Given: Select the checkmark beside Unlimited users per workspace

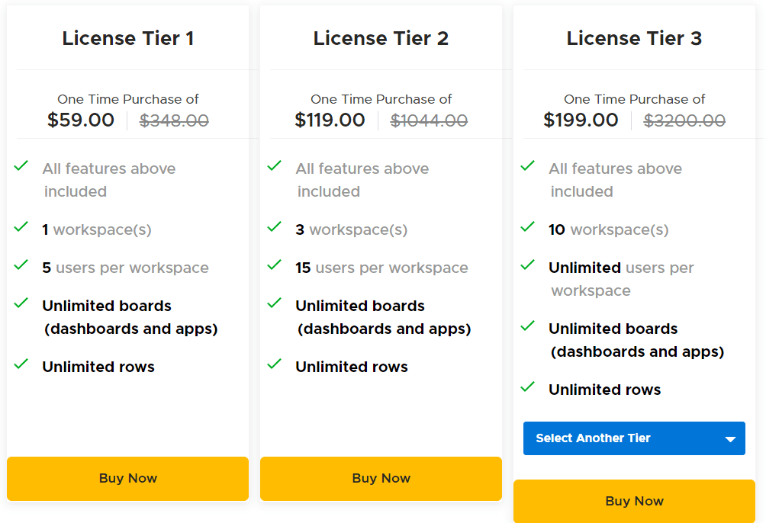Looking at the screenshot, I should tap(528, 265).
